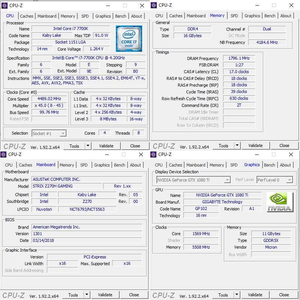300x300 pixels.
Task: Click Validate in the Mainboard window
Action: pos(105,295)
